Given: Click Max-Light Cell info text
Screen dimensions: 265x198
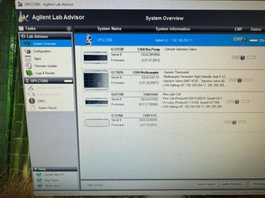Looking at the screenshot, I should click(171, 94).
